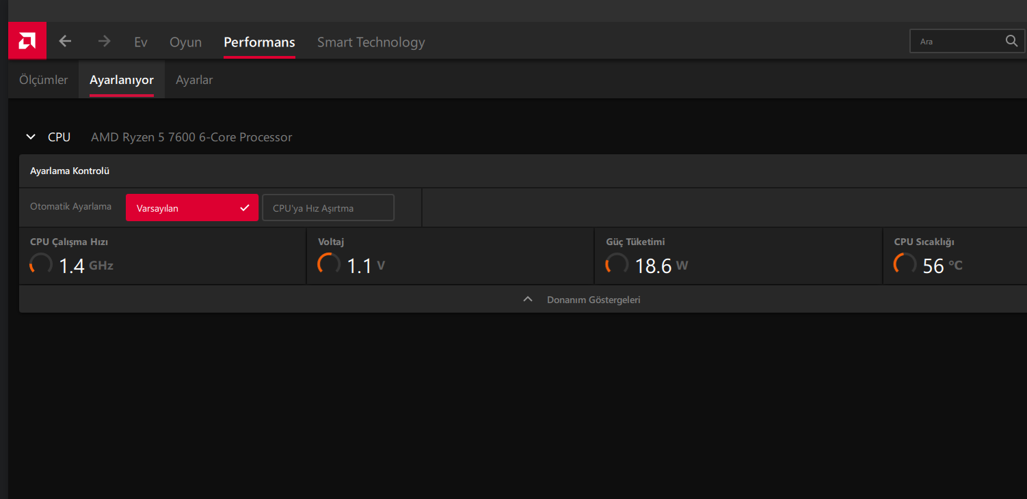
Task: Click the 1.4 GHz speed value
Action: click(x=86, y=266)
